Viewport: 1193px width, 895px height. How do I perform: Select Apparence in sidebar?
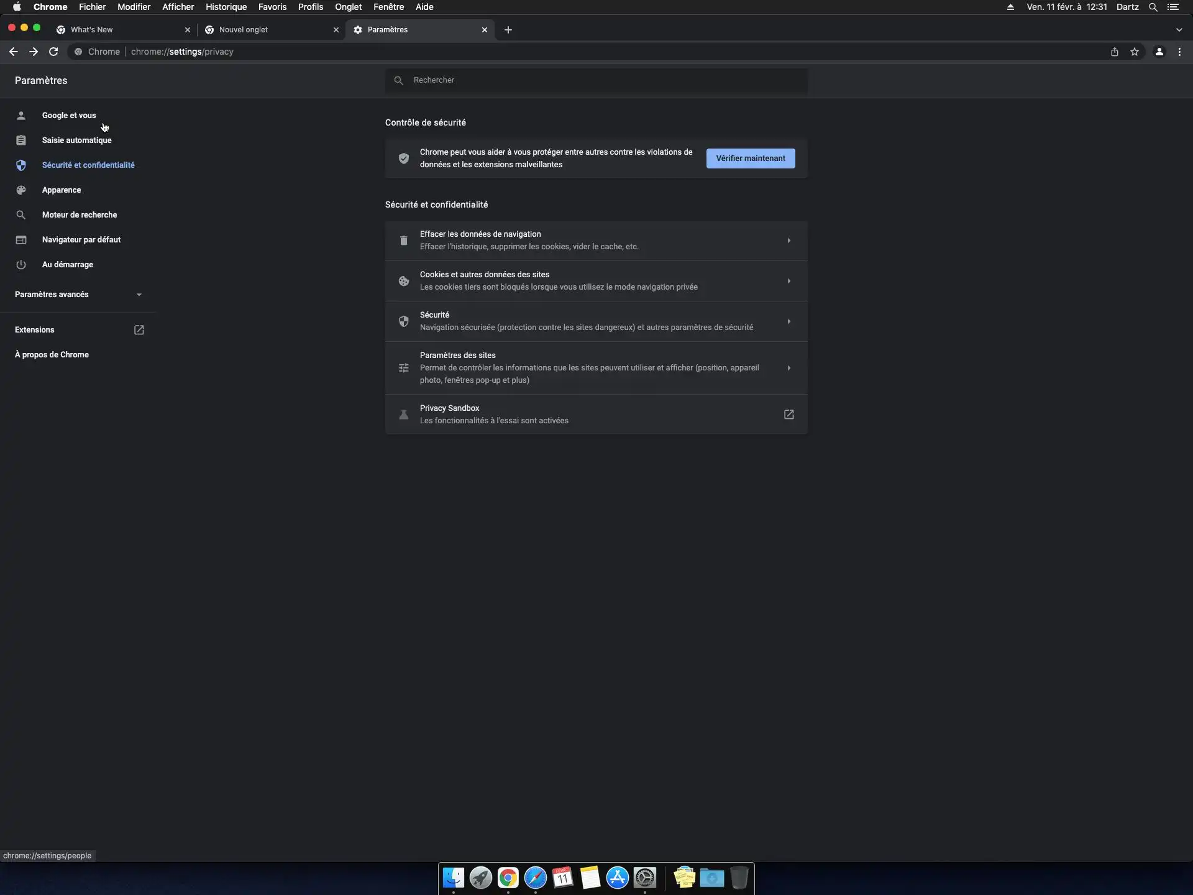point(62,190)
